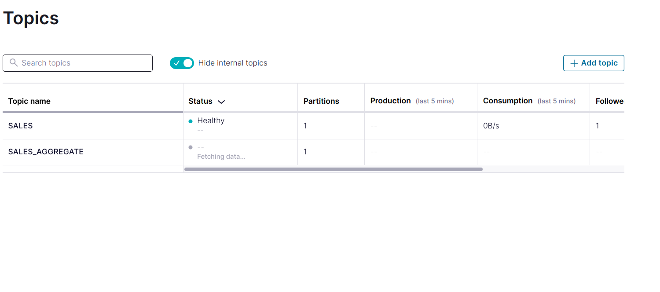Click the Hide internal topics label
The height and width of the screenshot is (292, 660).
(233, 63)
